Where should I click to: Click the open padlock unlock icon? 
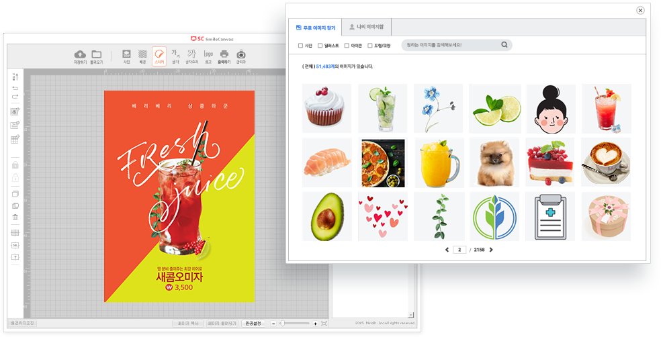coord(15,177)
